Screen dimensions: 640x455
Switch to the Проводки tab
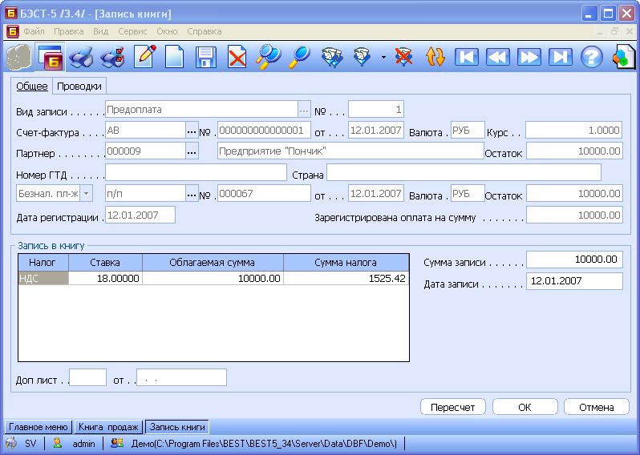pos(79,86)
